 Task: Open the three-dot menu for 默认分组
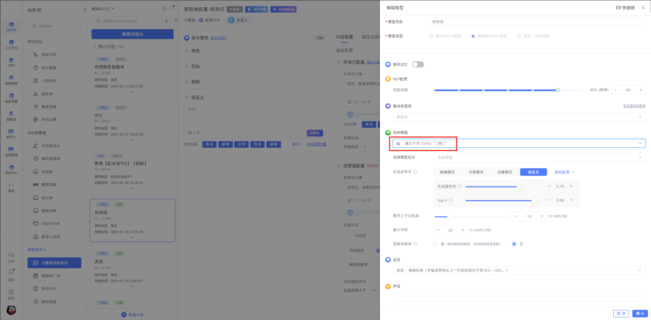[x=170, y=47]
